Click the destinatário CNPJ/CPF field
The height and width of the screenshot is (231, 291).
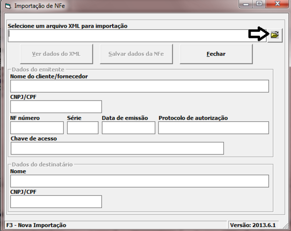click(x=56, y=201)
